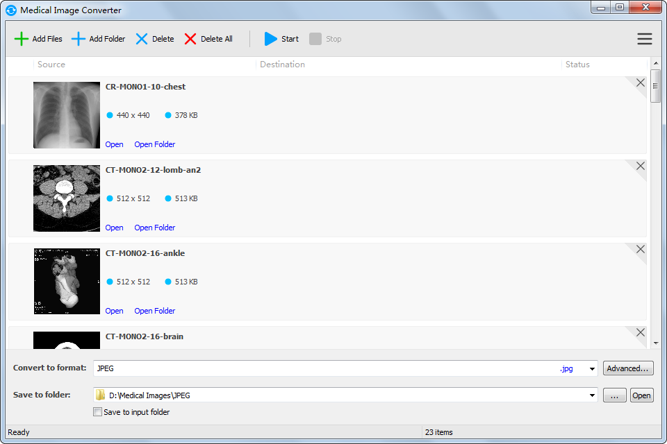This screenshot has width=667, height=444.
Task: Click the red Delete All icon
Action: (190, 39)
